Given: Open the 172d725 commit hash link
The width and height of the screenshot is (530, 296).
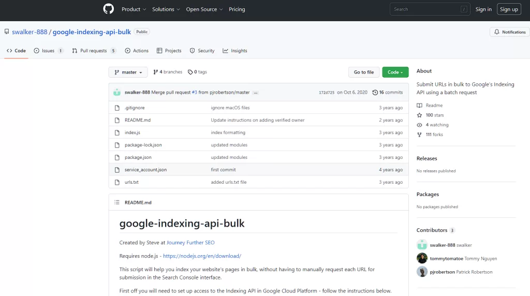Looking at the screenshot, I should [x=327, y=92].
